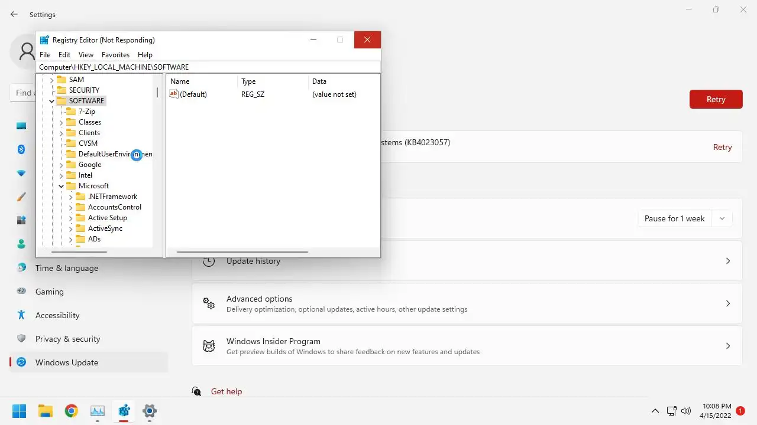
Task: Click the Registry Editor taskbar icon
Action: point(124,411)
